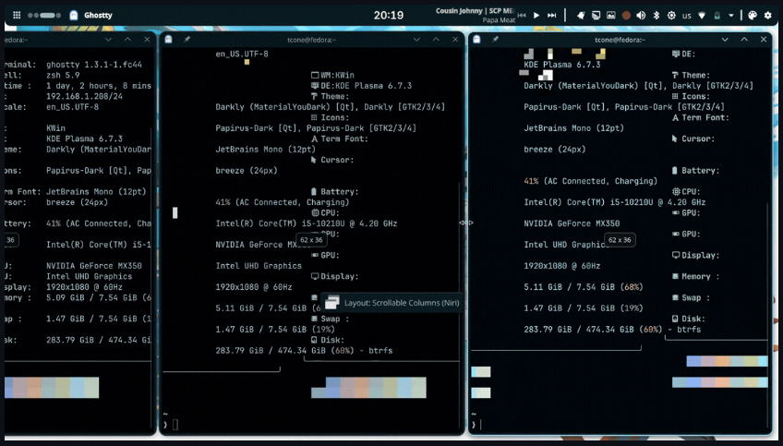
Task: Open the Ghostty icon menu in the middle window's titlebar
Action: click(x=169, y=39)
